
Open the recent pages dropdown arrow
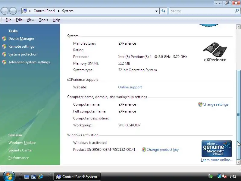pyautogui.click(x=19, y=11)
